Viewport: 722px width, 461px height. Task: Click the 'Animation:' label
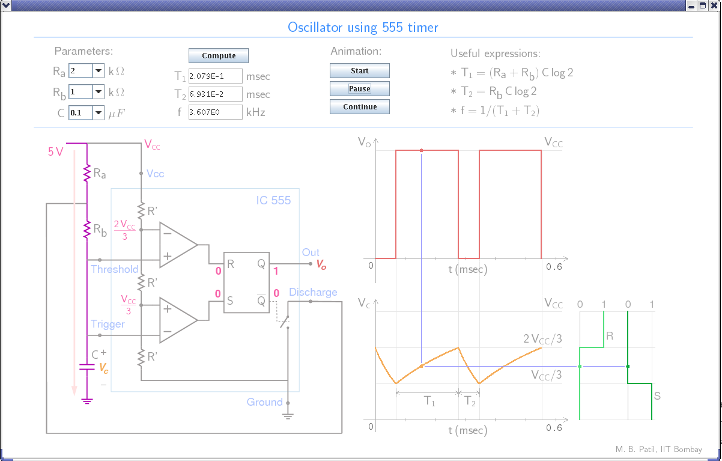pyautogui.click(x=356, y=52)
